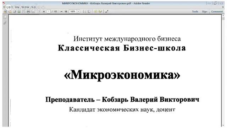Switch to read mode with arrows icon
This screenshot has width=227, height=128.
[107, 11]
